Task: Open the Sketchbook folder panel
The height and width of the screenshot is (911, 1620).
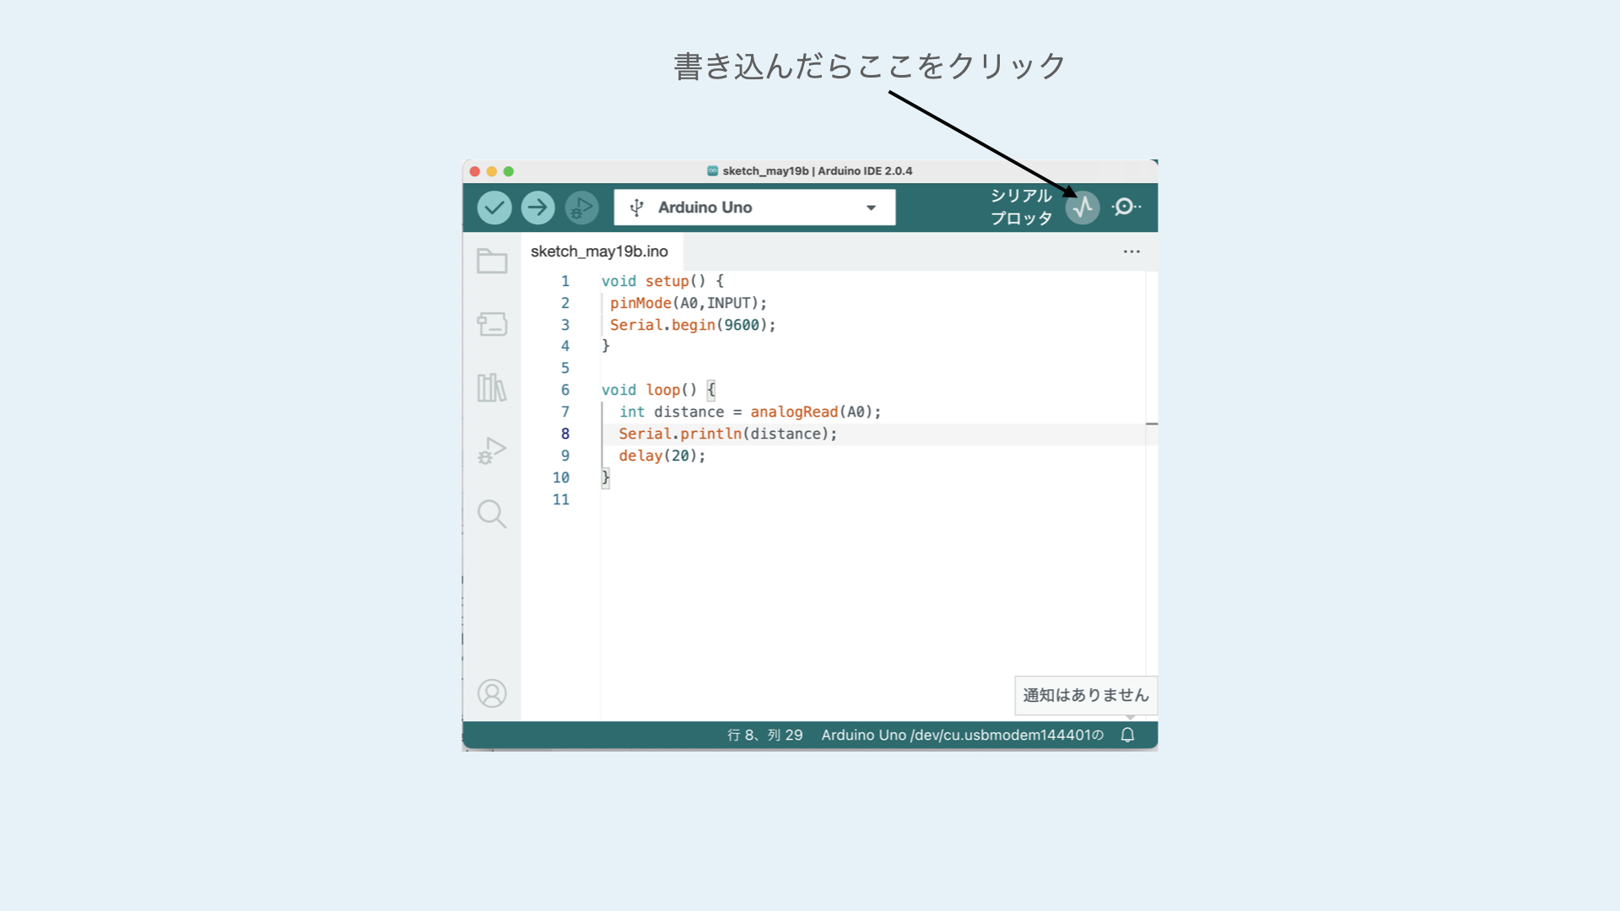Action: point(492,261)
